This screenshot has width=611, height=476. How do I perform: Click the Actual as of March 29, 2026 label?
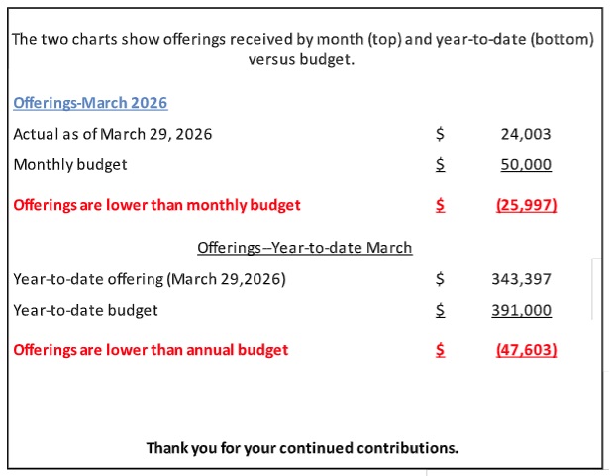pyautogui.click(x=112, y=134)
